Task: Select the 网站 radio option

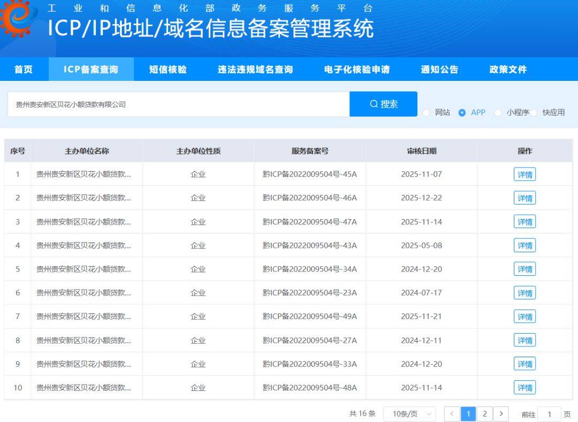Action: pos(427,112)
